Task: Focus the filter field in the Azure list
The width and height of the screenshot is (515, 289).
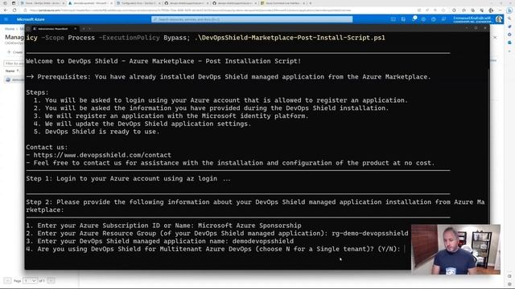Action: (14, 63)
